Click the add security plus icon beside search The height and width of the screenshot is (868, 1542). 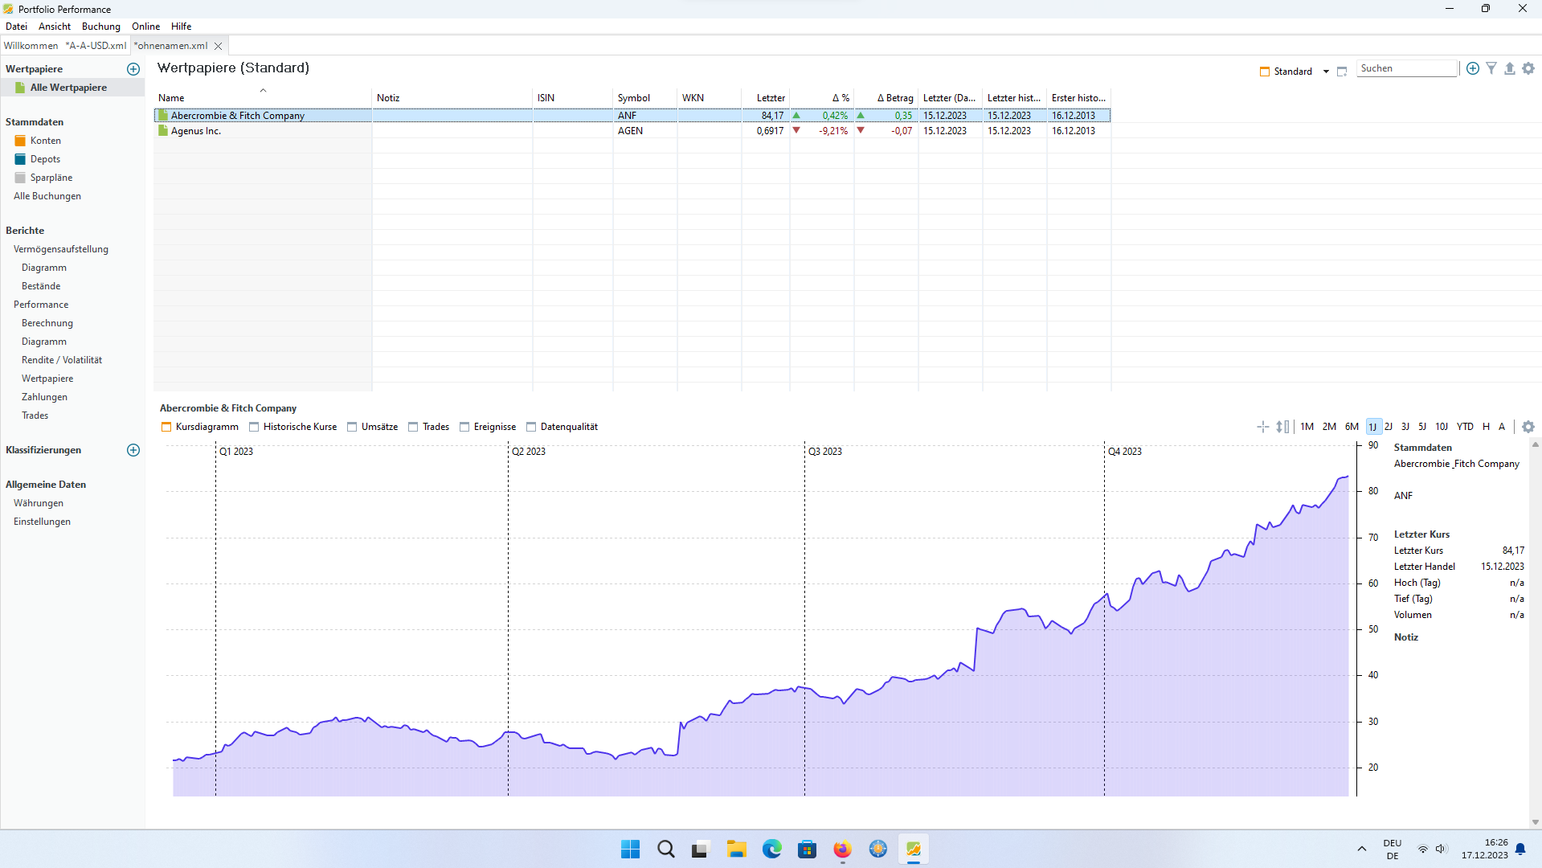(x=1473, y=68)
